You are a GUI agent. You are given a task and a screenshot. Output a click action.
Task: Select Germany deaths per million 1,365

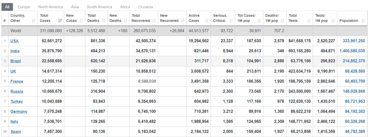279,111
